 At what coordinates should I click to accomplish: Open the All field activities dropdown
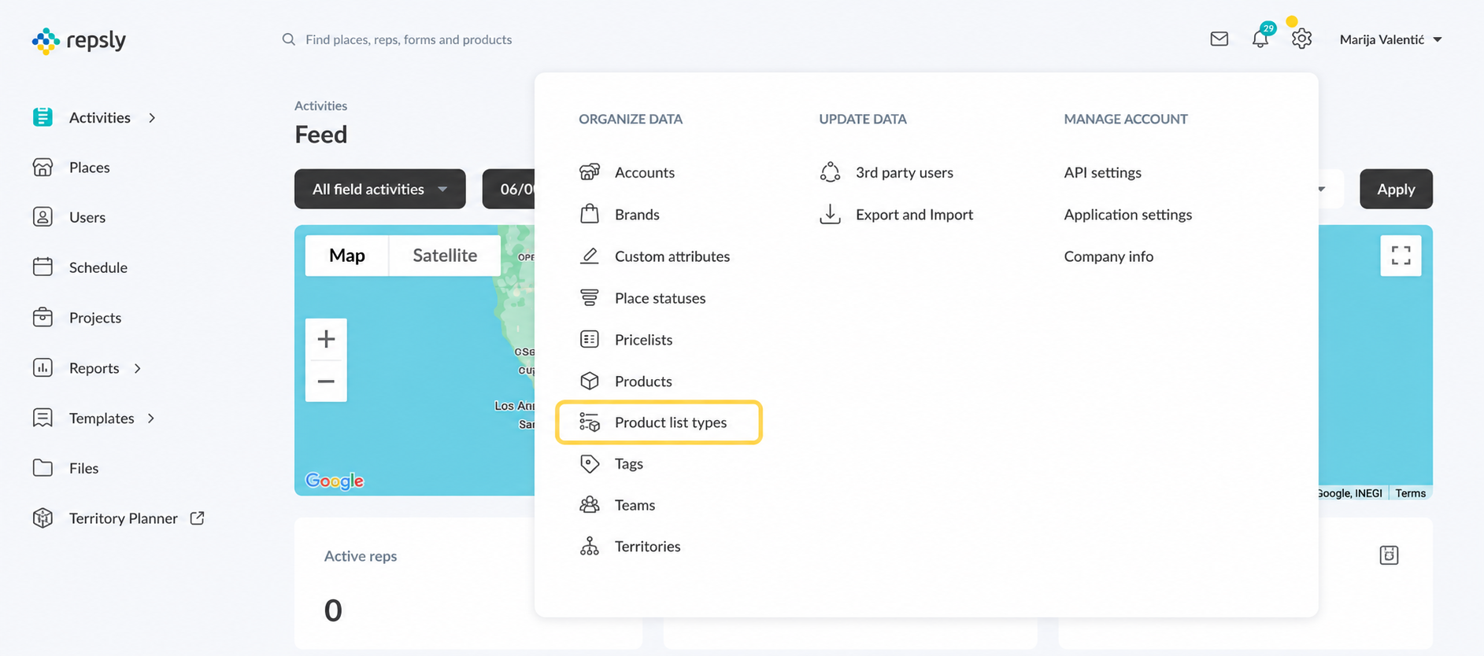tap(380, 189)
